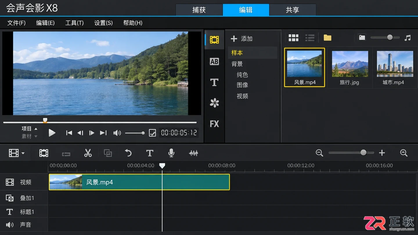418x235 pixels.
Task: Click the 添加 add button
Action: pos(242,39)
